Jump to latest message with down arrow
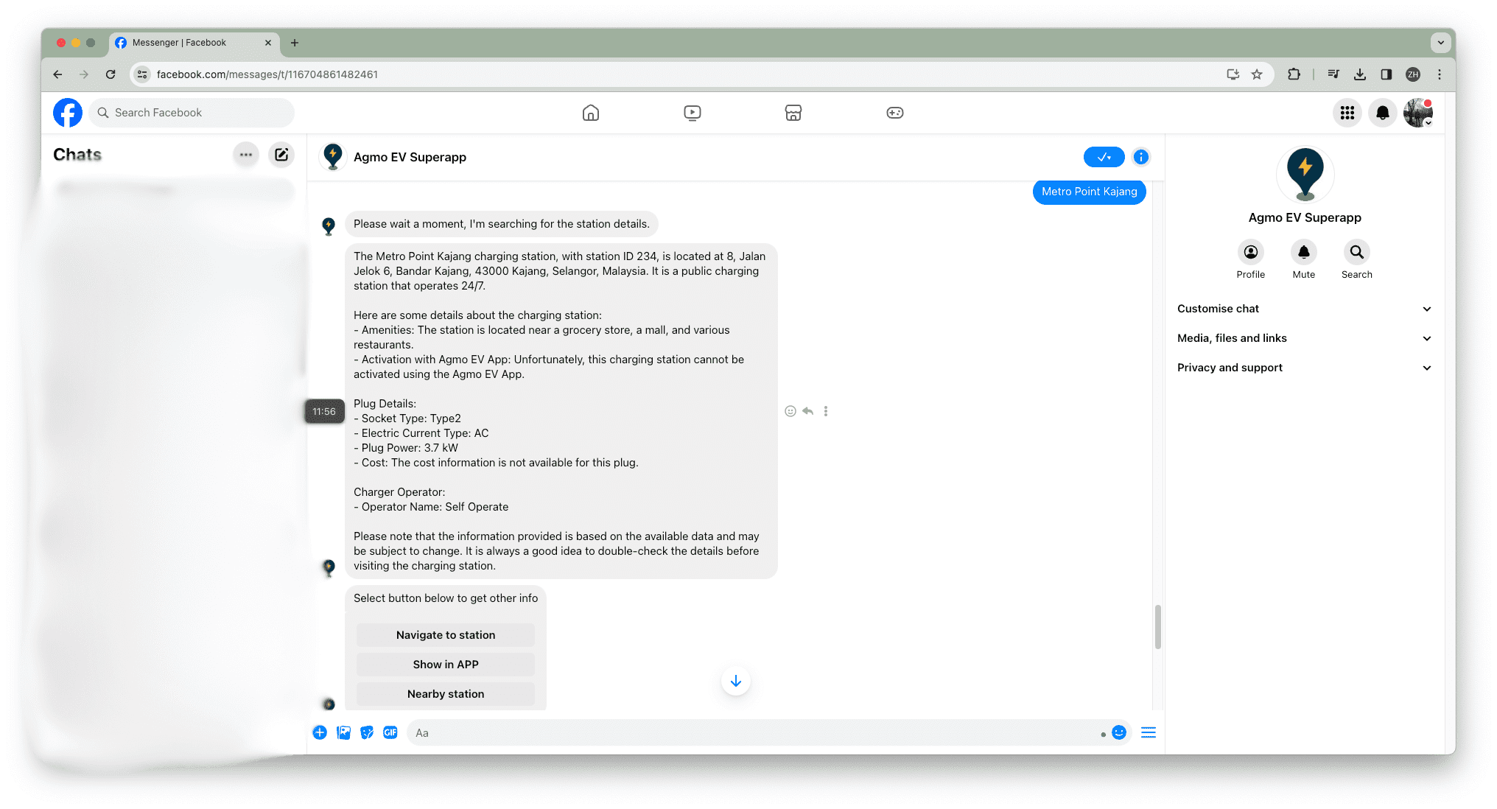The width and height of the screenshot is (1497, 809). (x=736, y=681)
